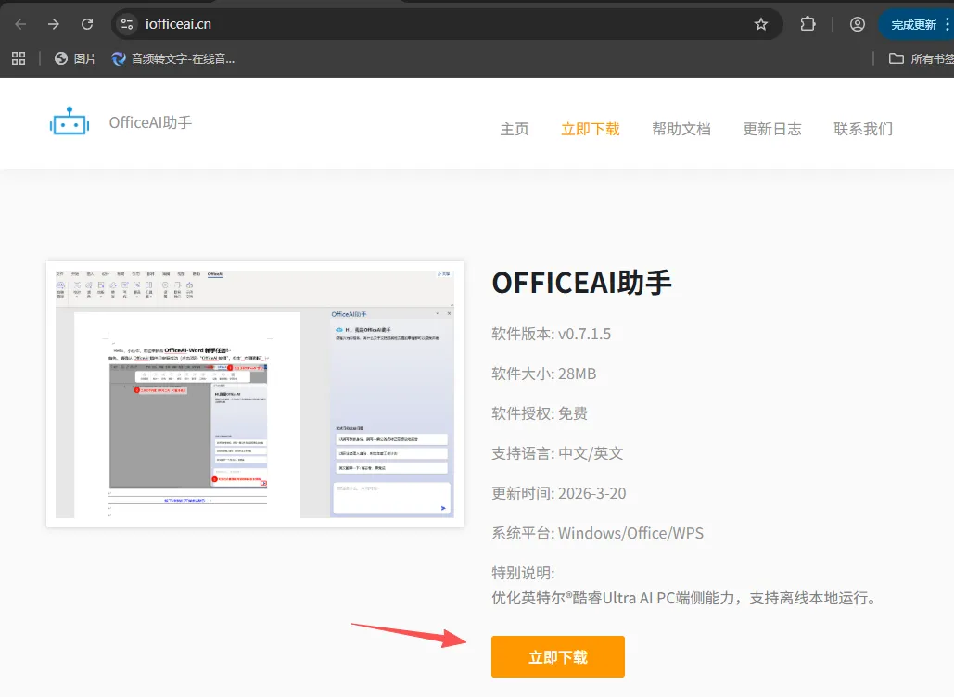Viewport: 954px width, 697px height.
Task: Click the software preview screenshot thumbnail
Action: pos(255,394)
